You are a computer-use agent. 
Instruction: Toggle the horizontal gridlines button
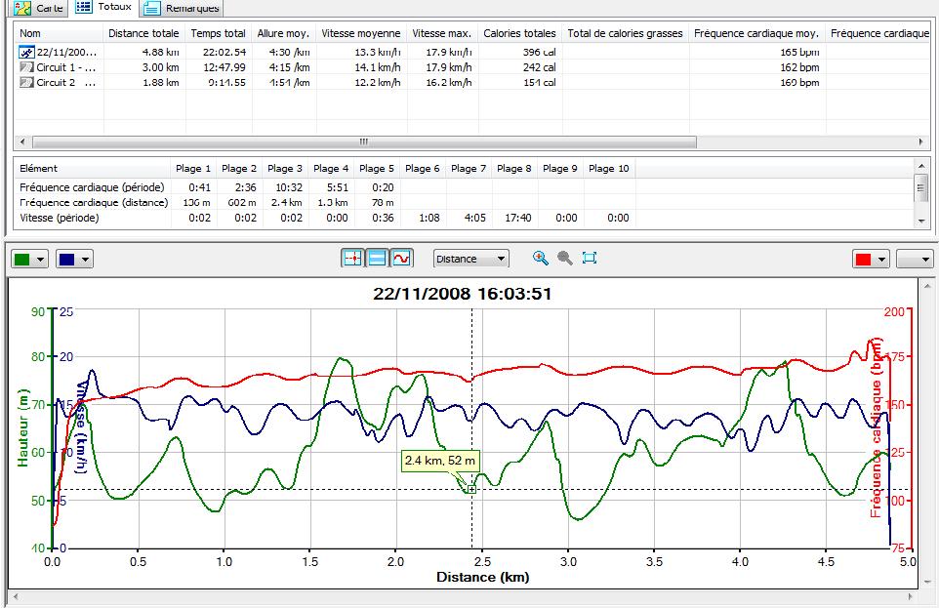(x=378, y=259)
